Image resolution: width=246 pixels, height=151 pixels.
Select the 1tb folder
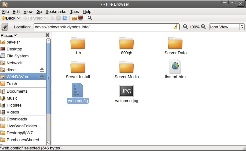click(x=78, y=46)
